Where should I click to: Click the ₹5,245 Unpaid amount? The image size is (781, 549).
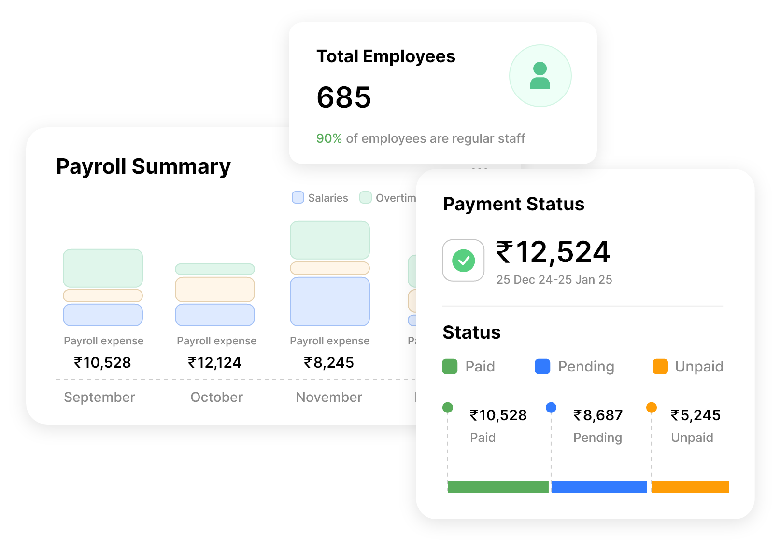pyautogui.click(x=696, y=415)
